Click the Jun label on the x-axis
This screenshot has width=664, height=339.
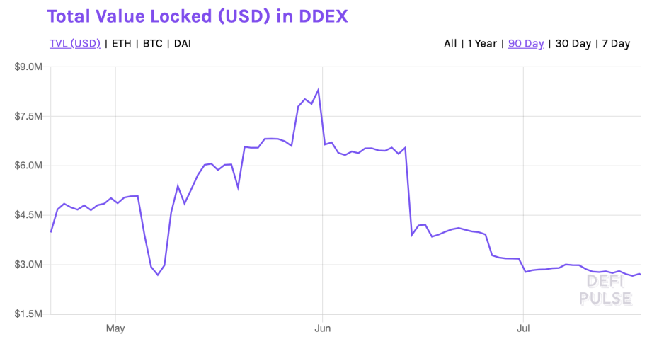point(322,328)
